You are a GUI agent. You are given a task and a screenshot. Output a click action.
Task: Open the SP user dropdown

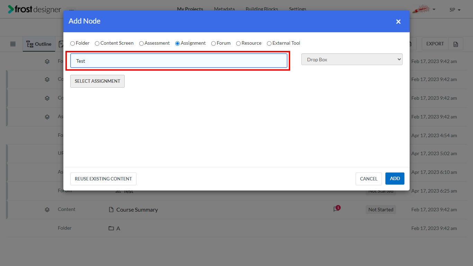pyautogui.click(x=455, y=10)
